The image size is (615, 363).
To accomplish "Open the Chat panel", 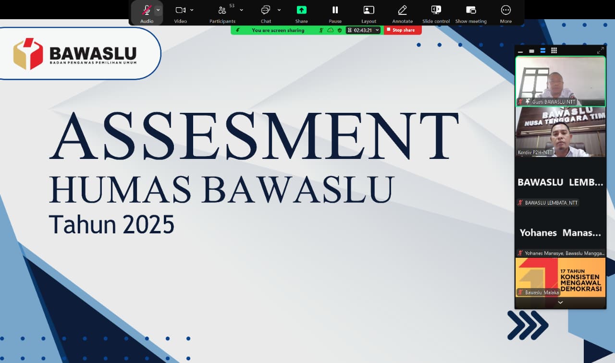I will click(265, 11).
